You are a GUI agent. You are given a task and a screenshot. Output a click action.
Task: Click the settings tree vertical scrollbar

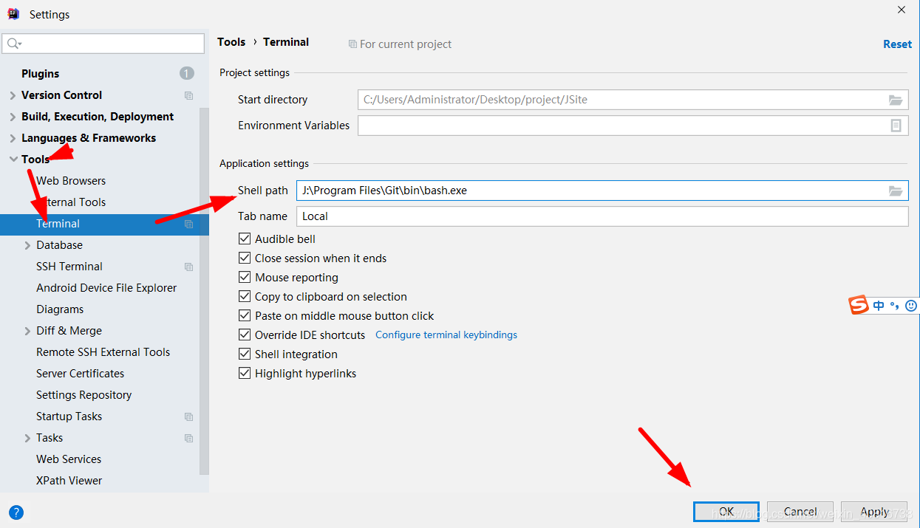tap(205, 292)
